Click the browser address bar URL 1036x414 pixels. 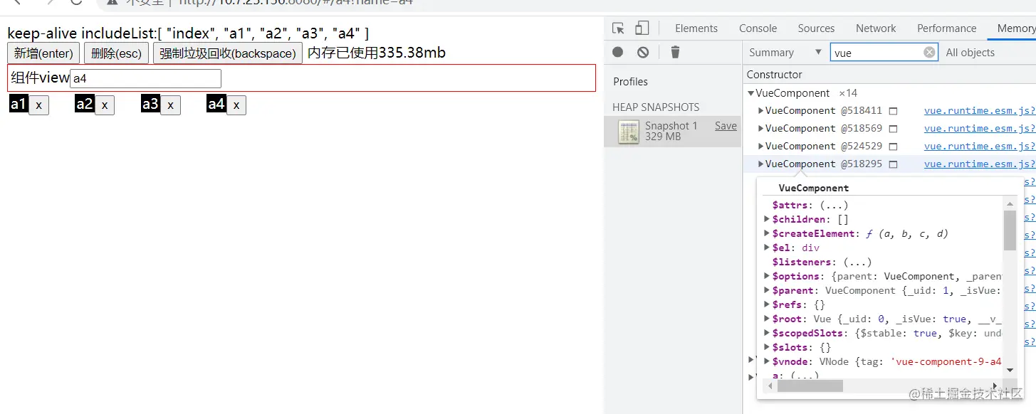pos(295,2)
